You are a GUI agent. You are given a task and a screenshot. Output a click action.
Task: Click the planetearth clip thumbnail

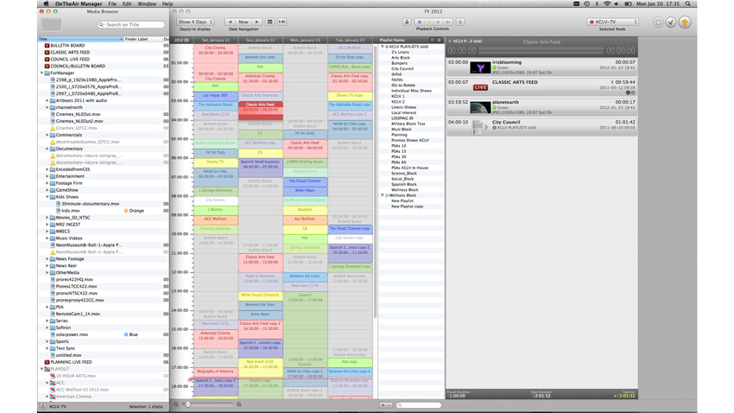click(x=480, y=107)
